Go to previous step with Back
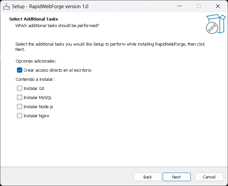 point(148,177)
